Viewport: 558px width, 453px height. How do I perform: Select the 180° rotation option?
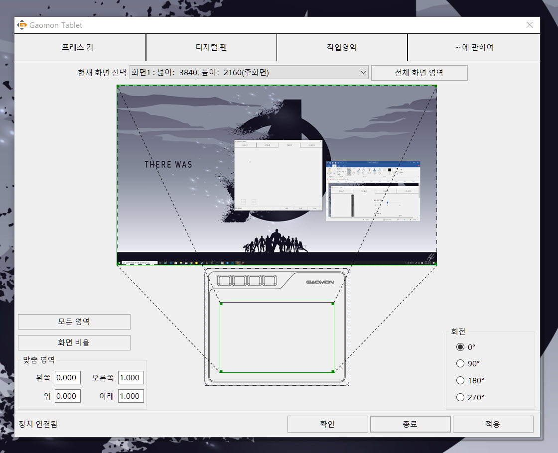point(460,380)
